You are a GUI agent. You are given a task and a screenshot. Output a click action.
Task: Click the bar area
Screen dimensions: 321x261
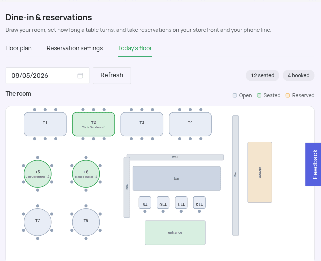click(177, 178)
